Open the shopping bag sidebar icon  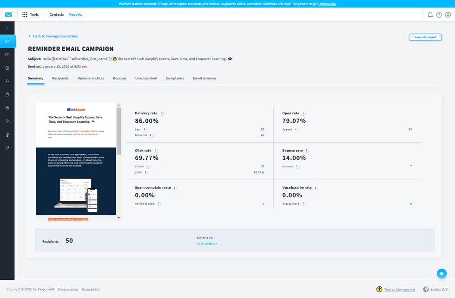click(7, 94)
